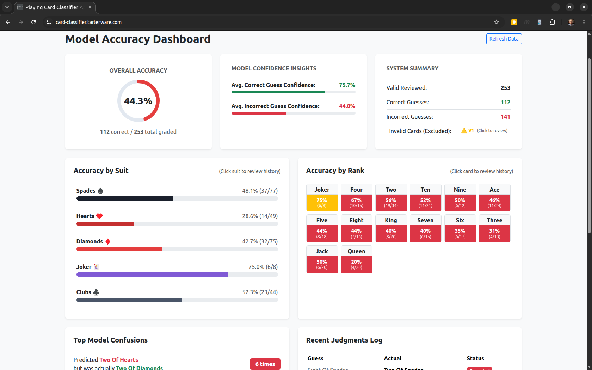Click the correct guess confidence green bar
Viewport: 592px width, 370px height.
[278, 92]
